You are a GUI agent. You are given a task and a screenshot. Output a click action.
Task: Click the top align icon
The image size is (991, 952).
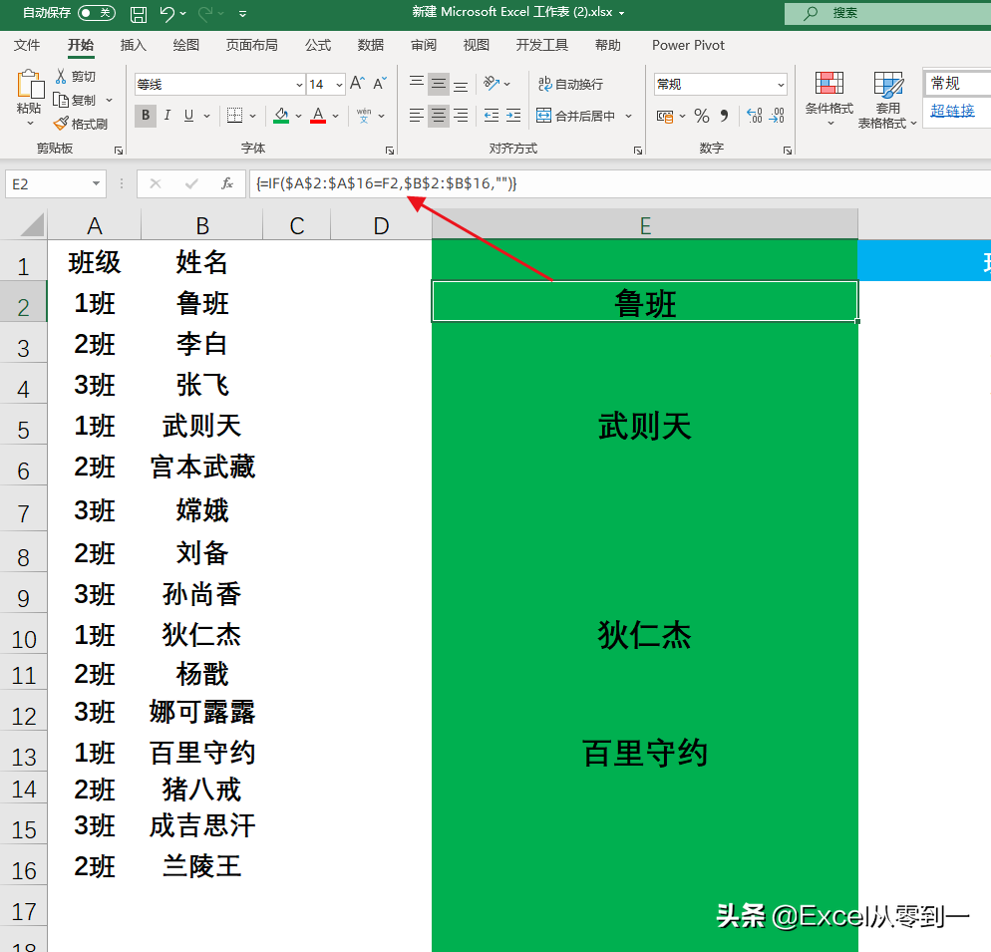pyautogui.click(x=416, y=83)
